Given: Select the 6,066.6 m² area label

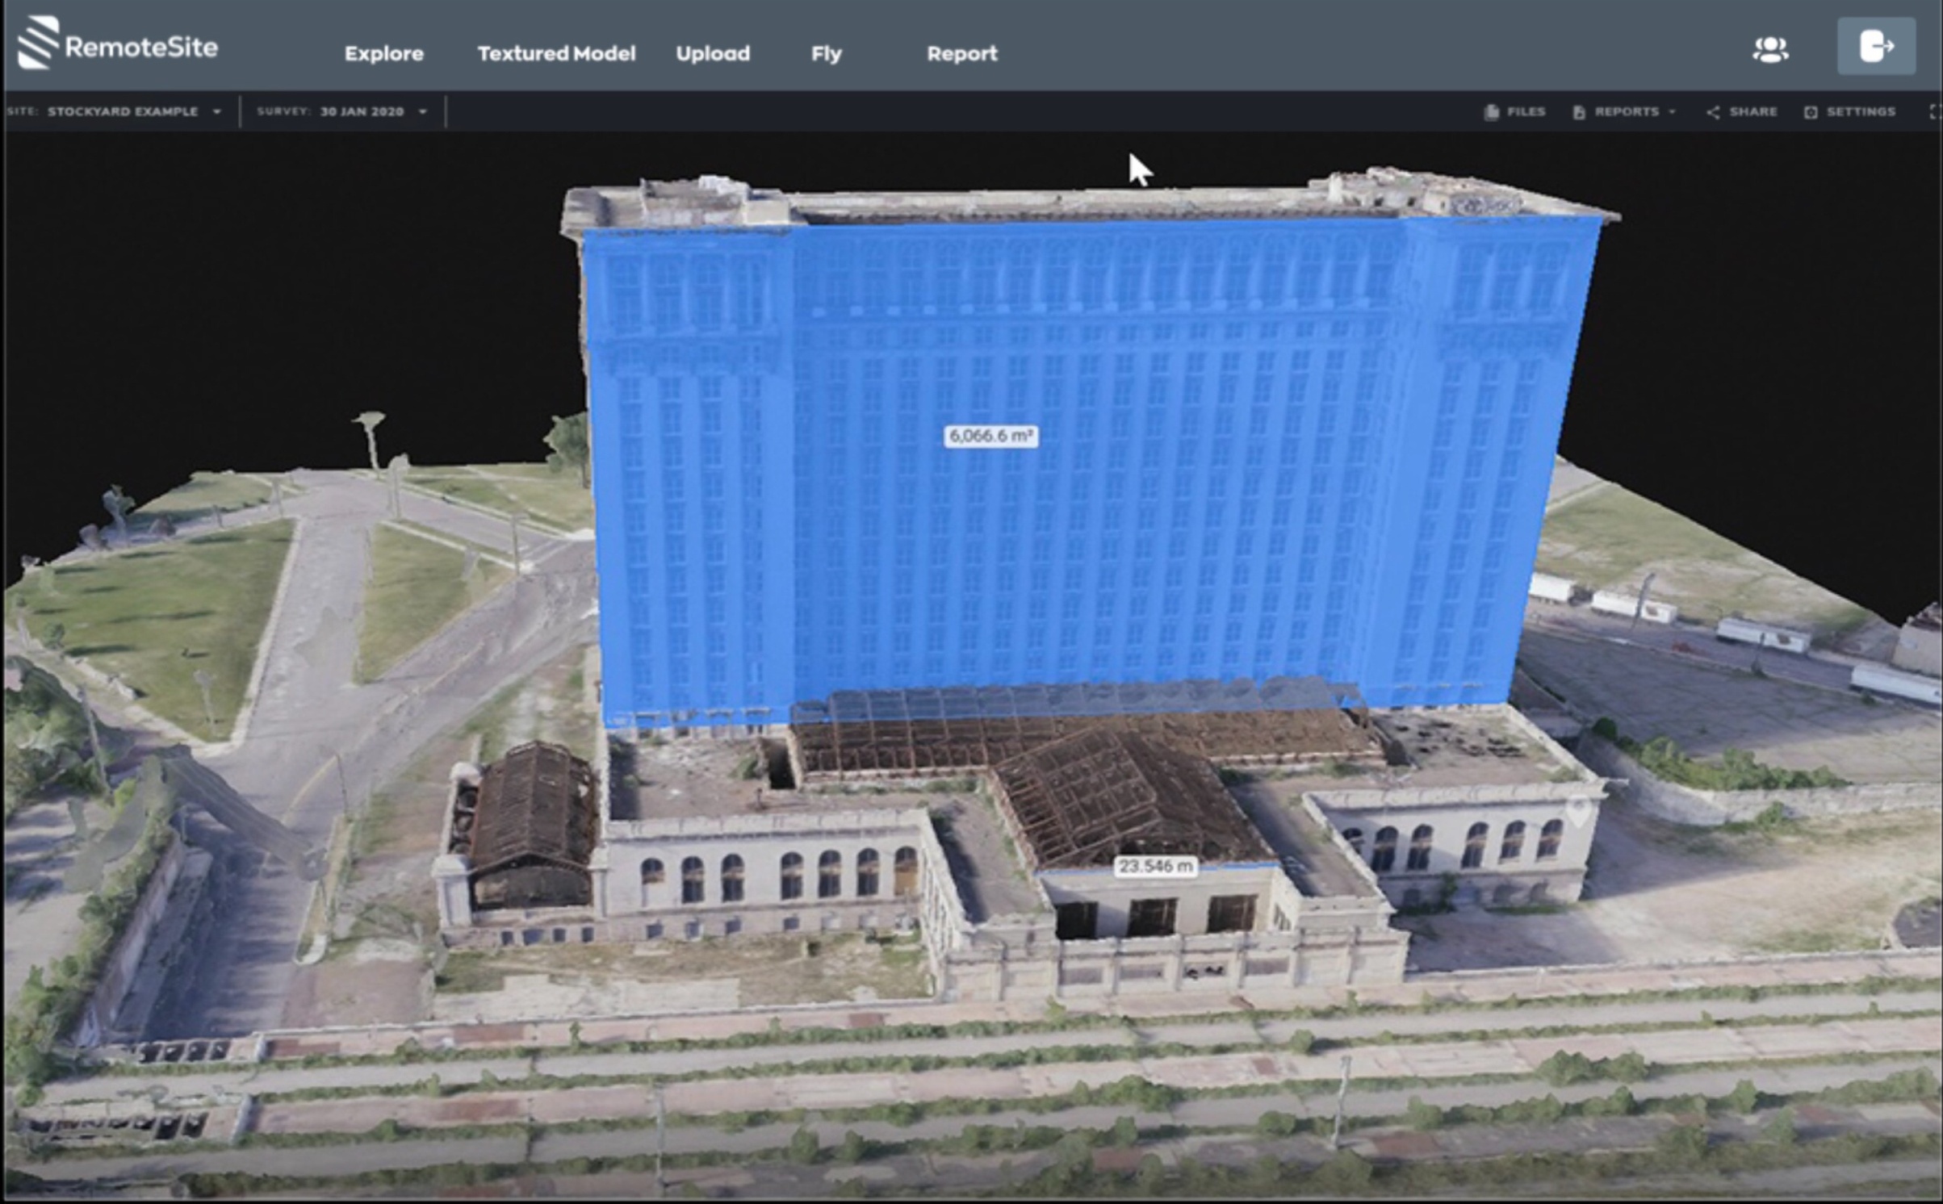Looking at the screenshot, I should tap(990, 436).
